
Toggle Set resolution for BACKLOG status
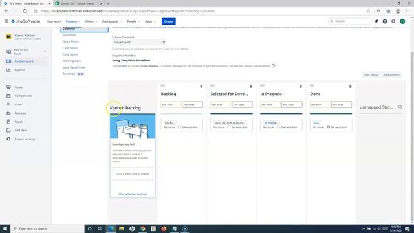tap(179, 127)
